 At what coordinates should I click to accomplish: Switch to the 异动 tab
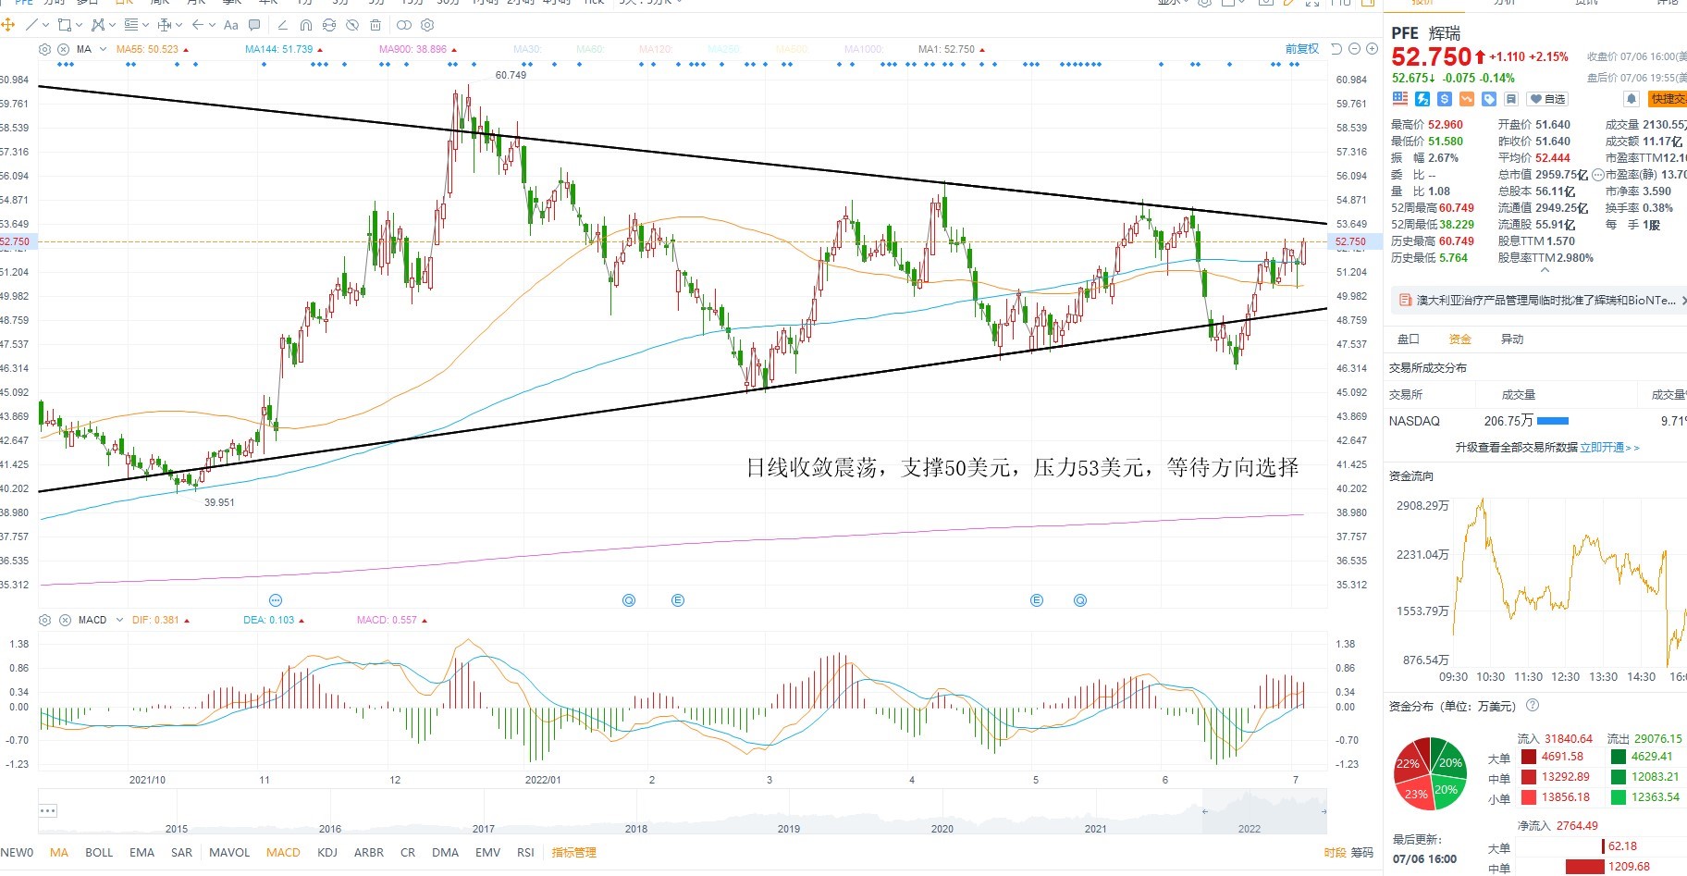coord(1512,339)
